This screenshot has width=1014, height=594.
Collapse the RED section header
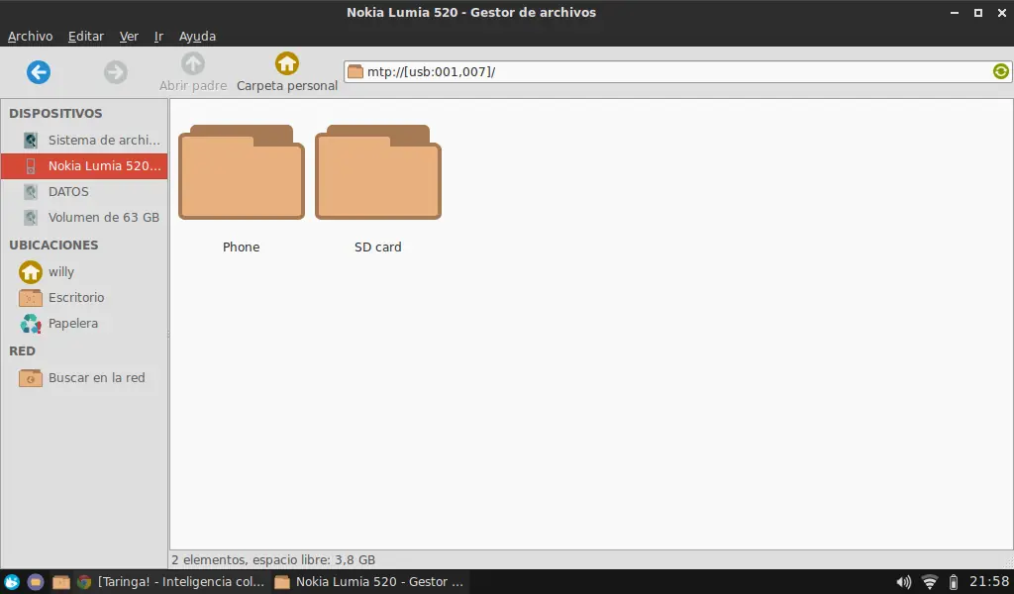coord(22,350)
